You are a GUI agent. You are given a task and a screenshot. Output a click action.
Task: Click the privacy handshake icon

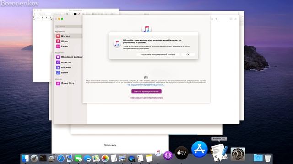[146, 77]
